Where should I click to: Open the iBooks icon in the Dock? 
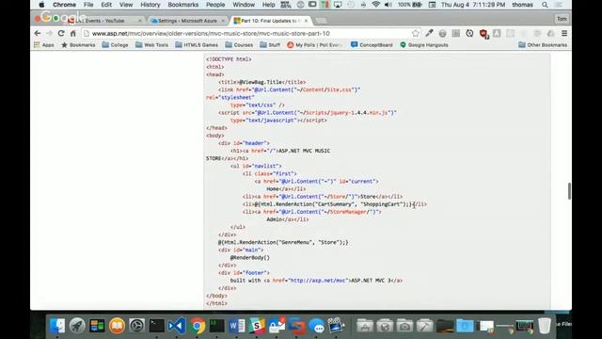(117, 326)
